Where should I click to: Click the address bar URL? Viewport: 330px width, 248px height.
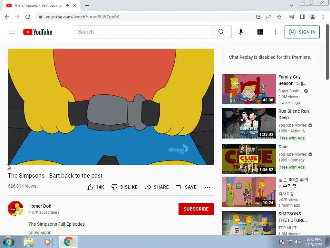pos(82,17)
